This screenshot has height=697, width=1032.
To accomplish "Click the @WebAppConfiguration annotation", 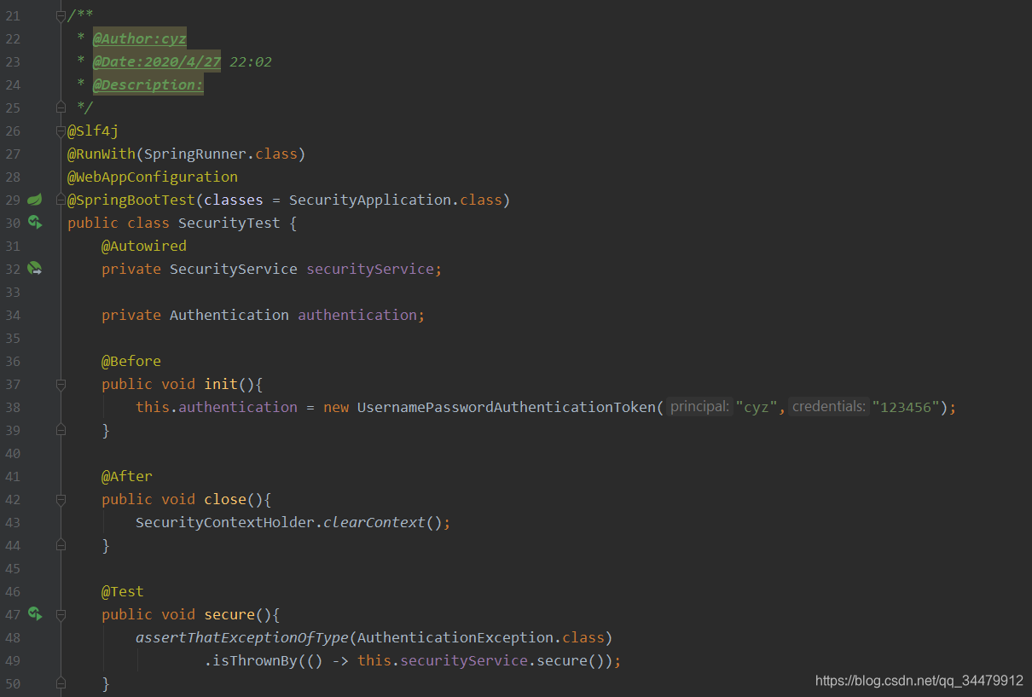I will pyautogui.click(x=153, y=177).
